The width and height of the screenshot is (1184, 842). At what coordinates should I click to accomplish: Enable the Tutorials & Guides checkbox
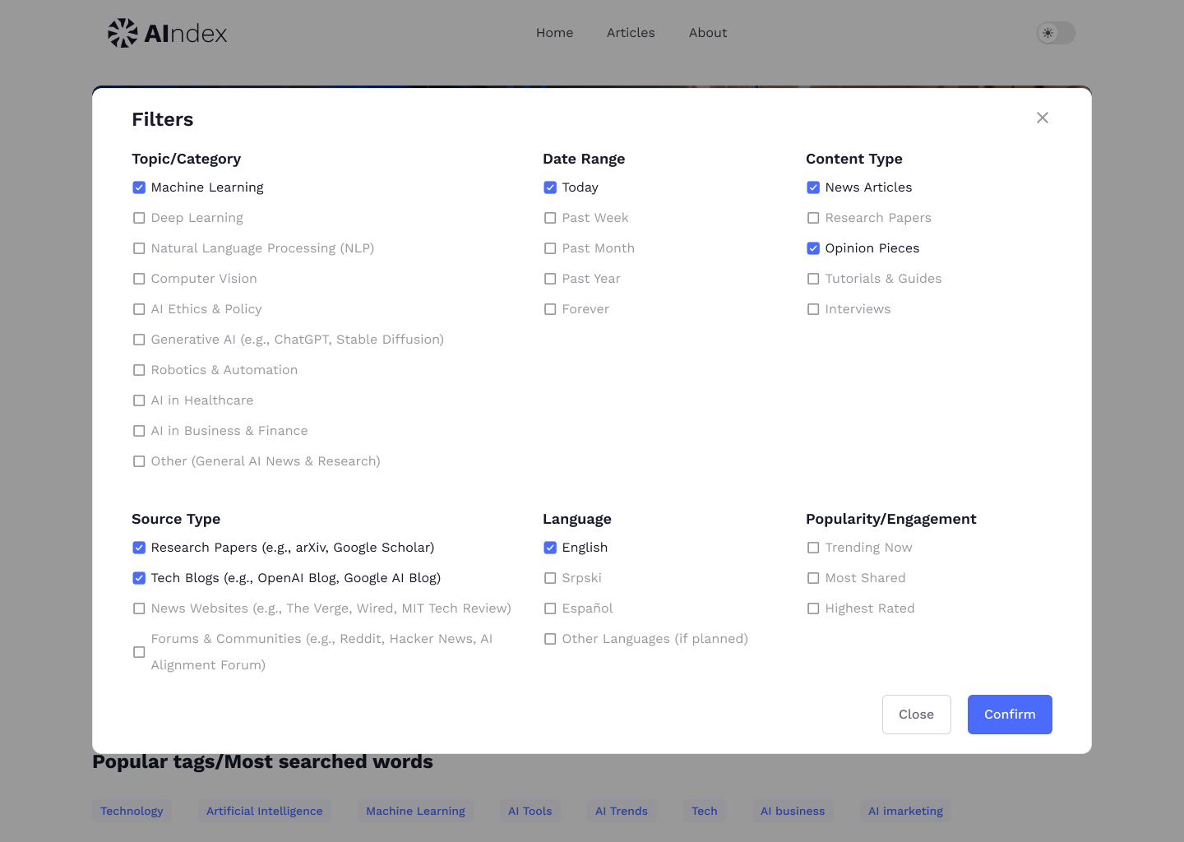coord(813,278)
